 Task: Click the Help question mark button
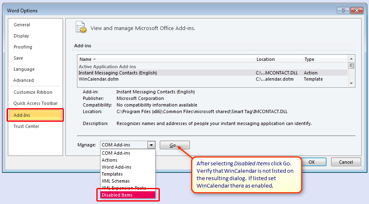pyautogui.click(x=343, y=10)
